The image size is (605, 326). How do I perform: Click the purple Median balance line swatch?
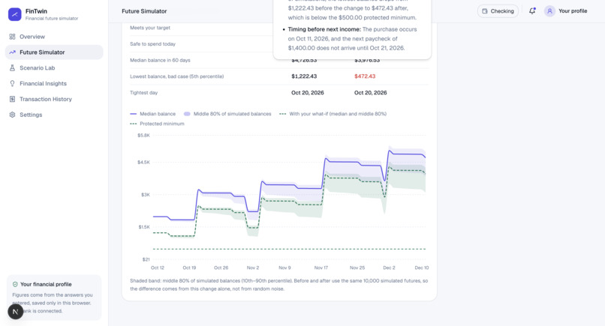pyautogui.click(x=134, y=114)
